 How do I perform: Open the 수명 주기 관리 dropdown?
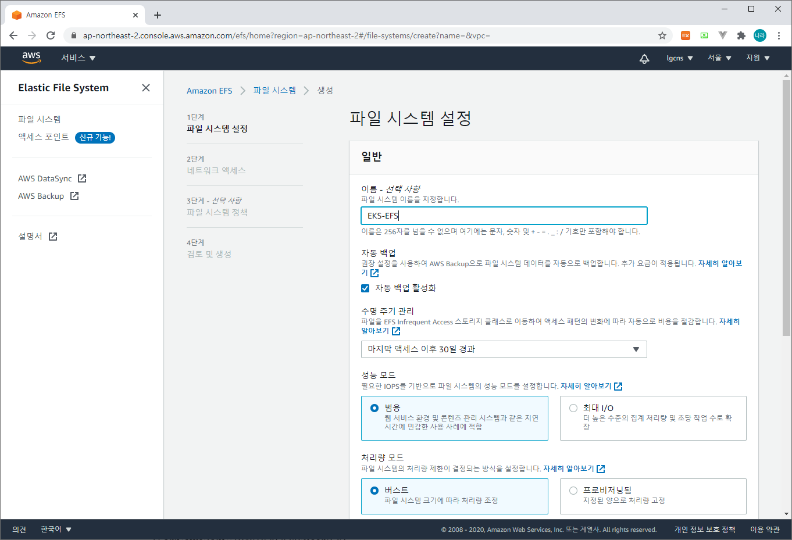point(504,349)
